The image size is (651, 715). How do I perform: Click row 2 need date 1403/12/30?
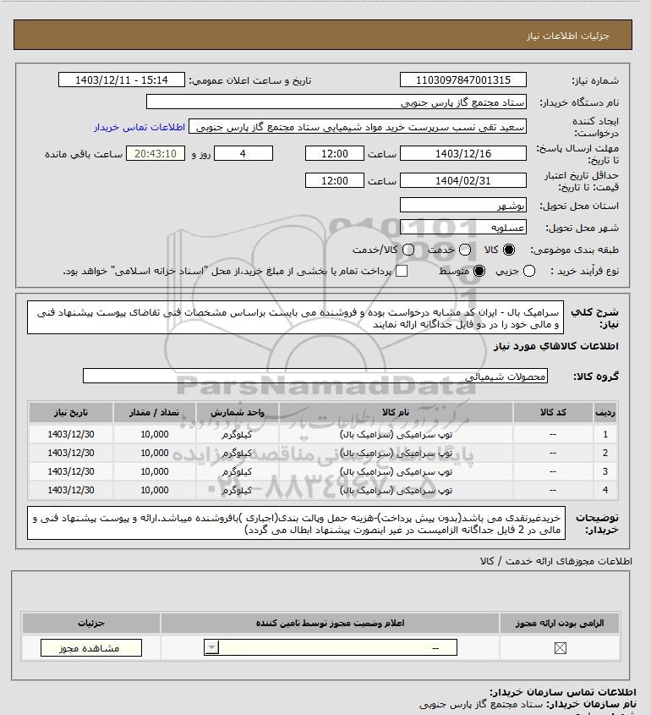coord(71,454)
